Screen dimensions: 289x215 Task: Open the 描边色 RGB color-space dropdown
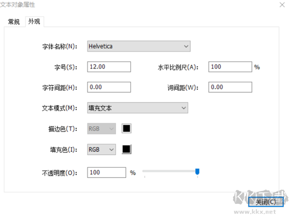click(102, 129)
